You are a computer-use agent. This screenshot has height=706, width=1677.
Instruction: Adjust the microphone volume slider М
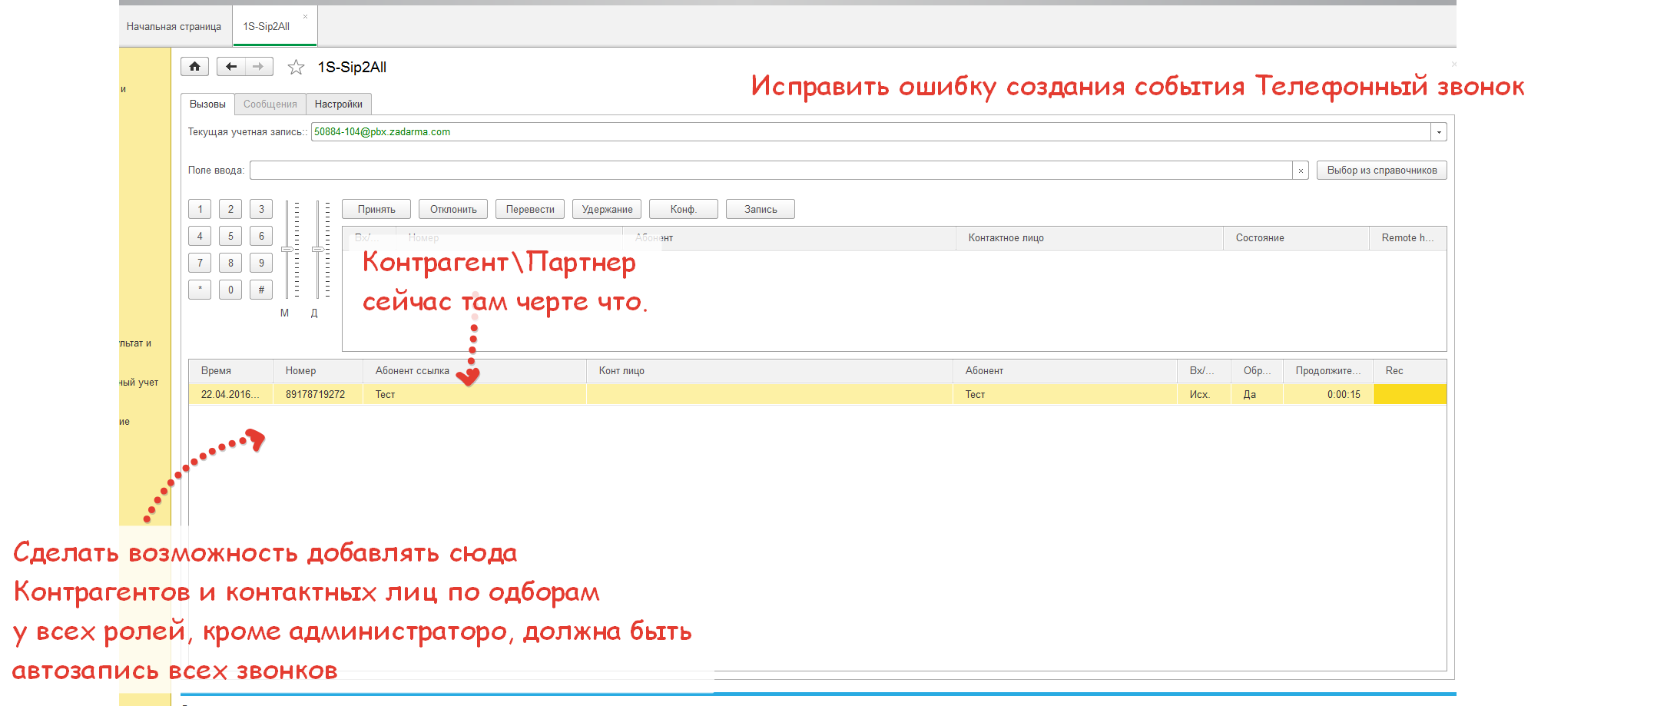coord(287,249)
